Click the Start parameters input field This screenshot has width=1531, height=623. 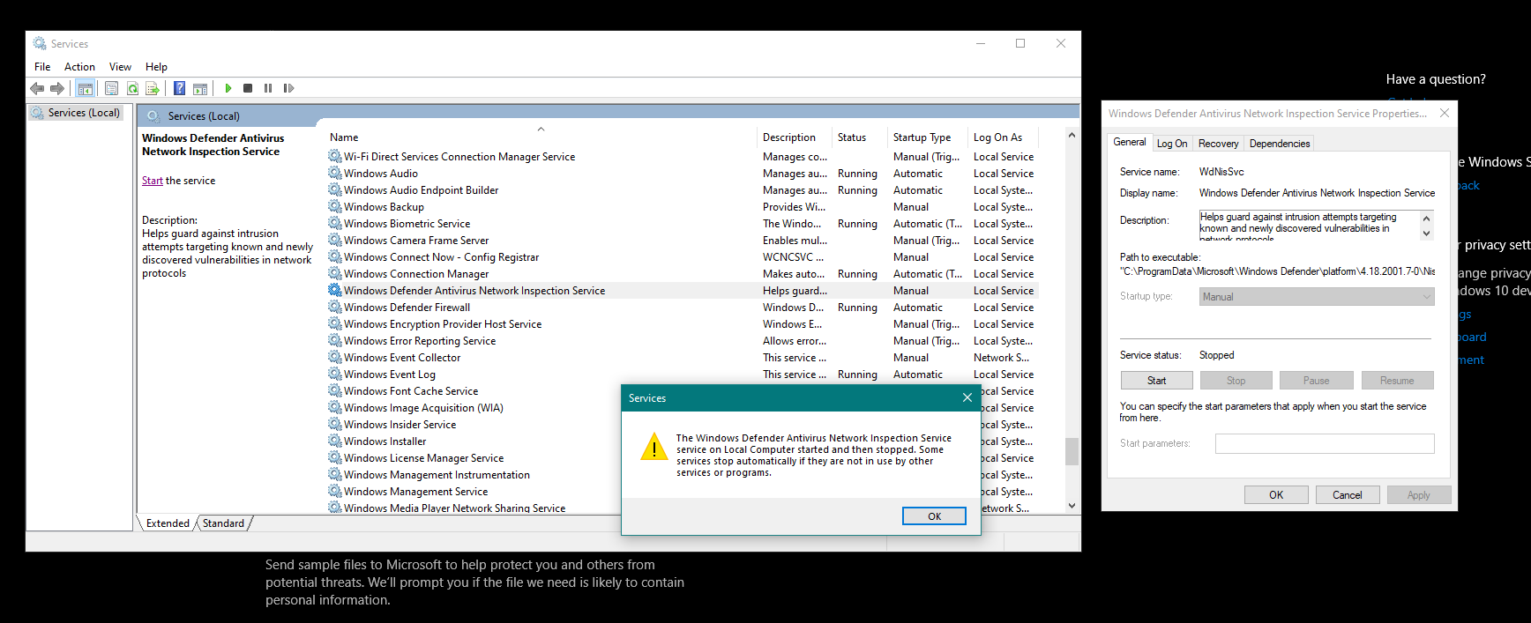pos(1325,443)
